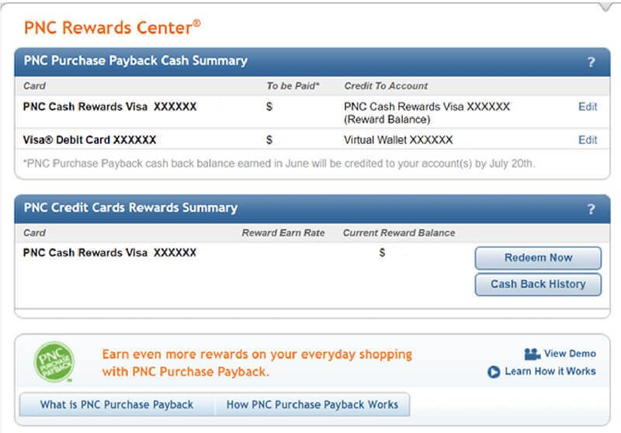This screenshot has width=621, height=433.
Task: Click the View Demo camera icon
Action: (x=532, y=354)
